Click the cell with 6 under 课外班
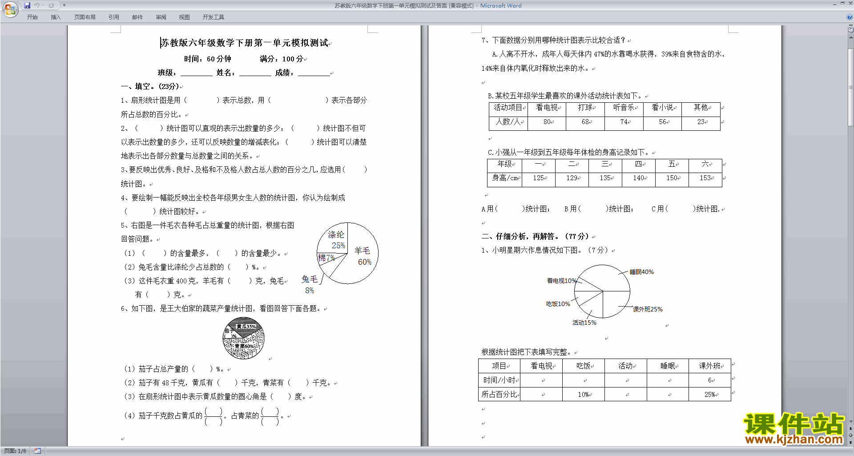Screen dimensions: 854x456 point(710,380)
